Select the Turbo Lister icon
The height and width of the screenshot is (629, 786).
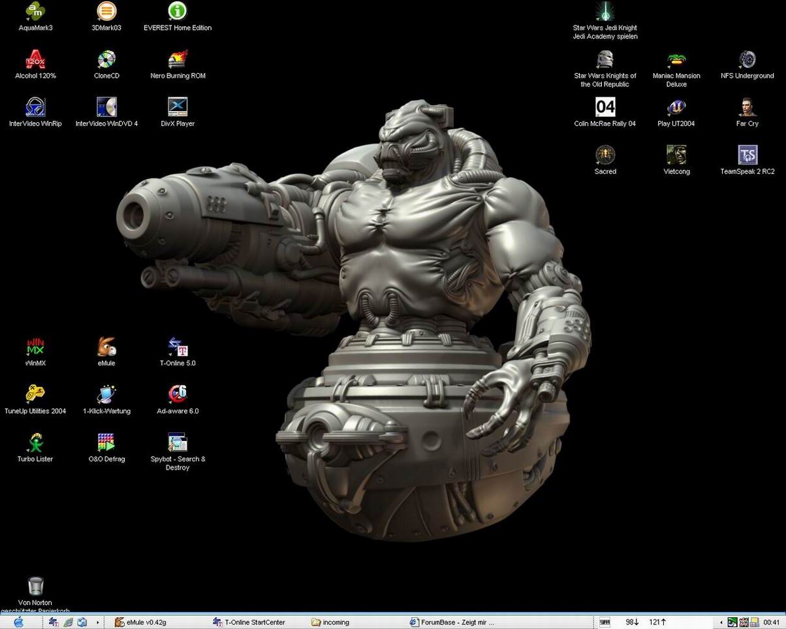coord(35,443)
